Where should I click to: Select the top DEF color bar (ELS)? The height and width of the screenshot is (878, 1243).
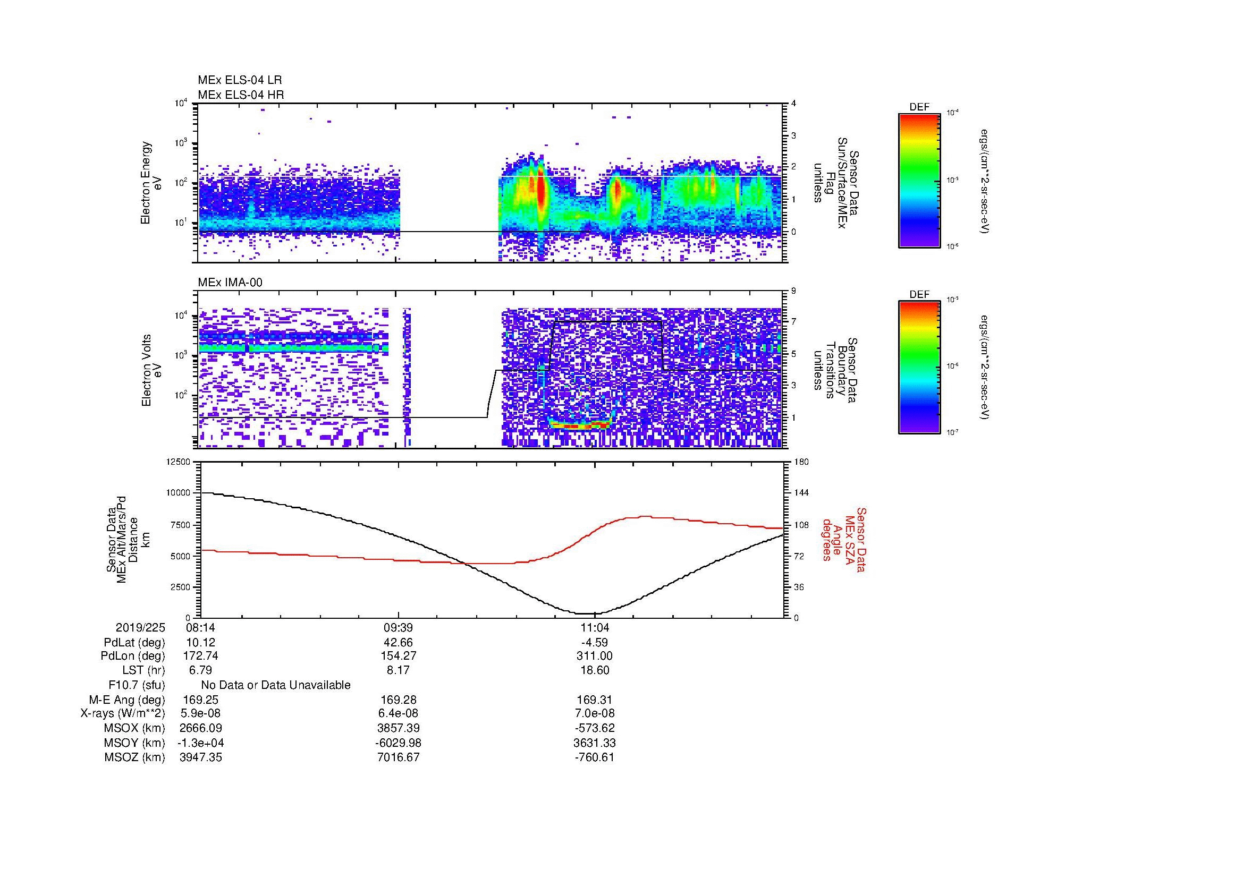point(919,180)
